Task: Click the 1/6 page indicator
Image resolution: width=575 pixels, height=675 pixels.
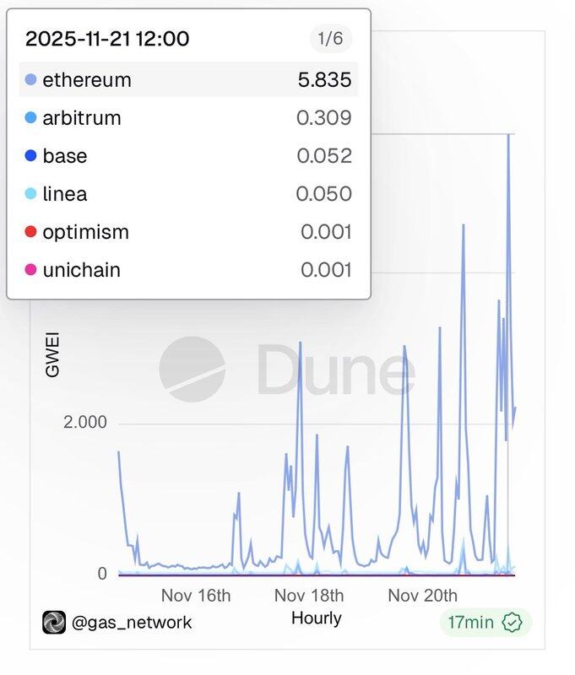Action: (x=330, y=38)
